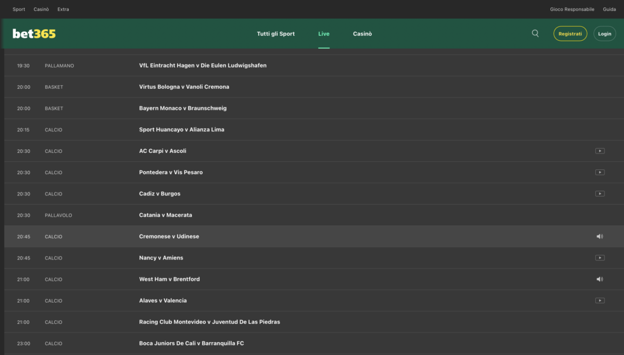Open the Gioco Responsabile link

click(x=572, y=9)
